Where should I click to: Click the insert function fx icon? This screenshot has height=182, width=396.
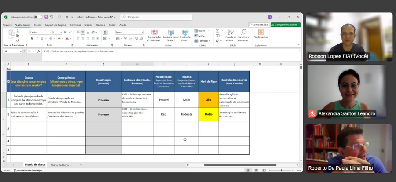pos(38,51)
